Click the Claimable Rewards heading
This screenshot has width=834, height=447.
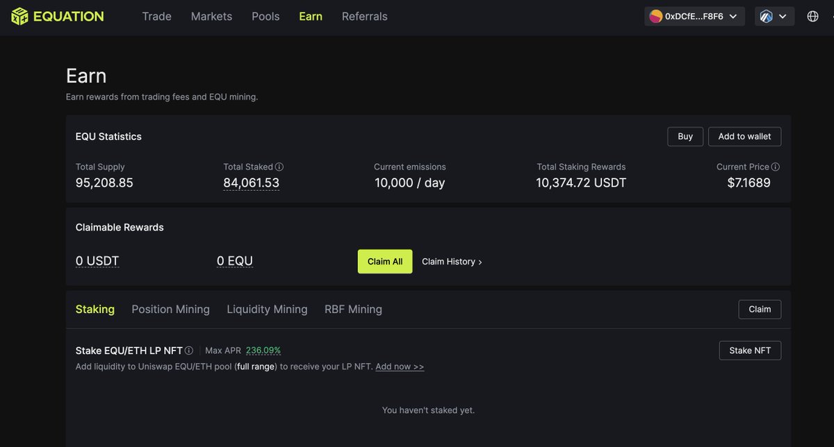pyautogui.click(x=120, y=227)
